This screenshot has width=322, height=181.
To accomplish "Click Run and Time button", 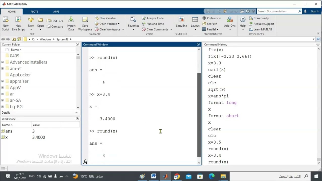I will pyautogui.click(x=153, y=24).
